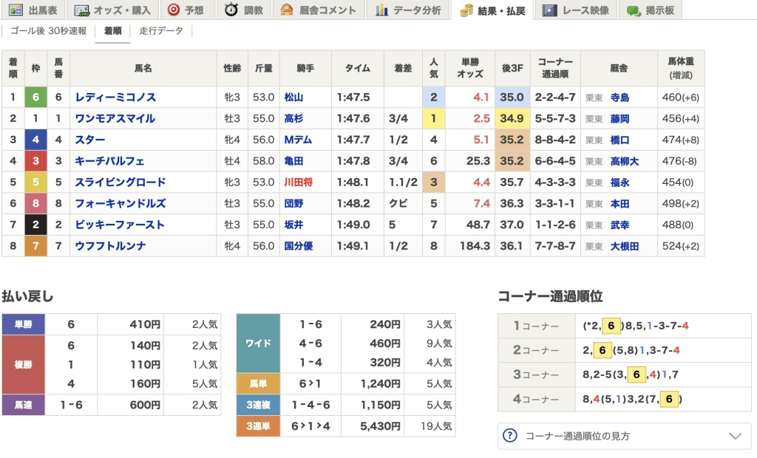
Task: Click the stopwatch 調教 icon
Action: coord(231,9)
